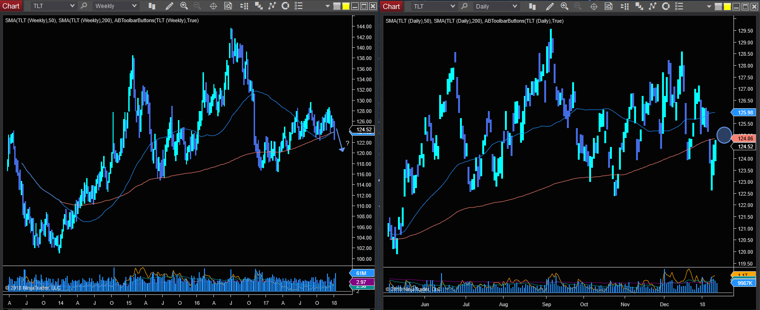Click the Sep label on the Daily time axis
The height and width of the screenshot is (310, 760).
click(x=547, y=304)
